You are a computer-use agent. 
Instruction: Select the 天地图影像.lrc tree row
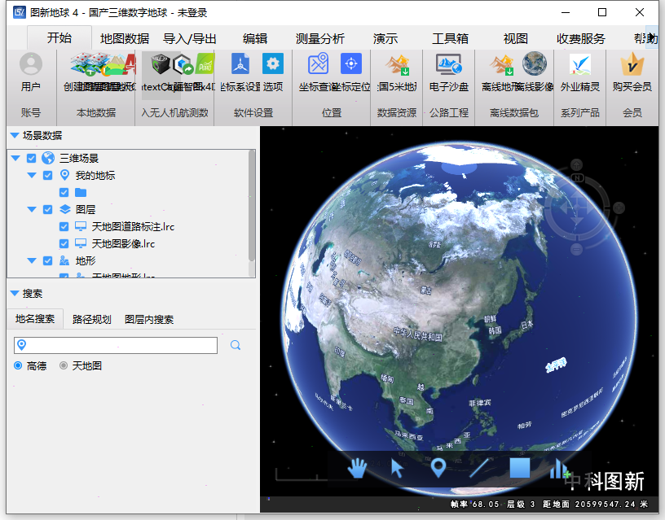pyautogui.click(x=123, y=243)
